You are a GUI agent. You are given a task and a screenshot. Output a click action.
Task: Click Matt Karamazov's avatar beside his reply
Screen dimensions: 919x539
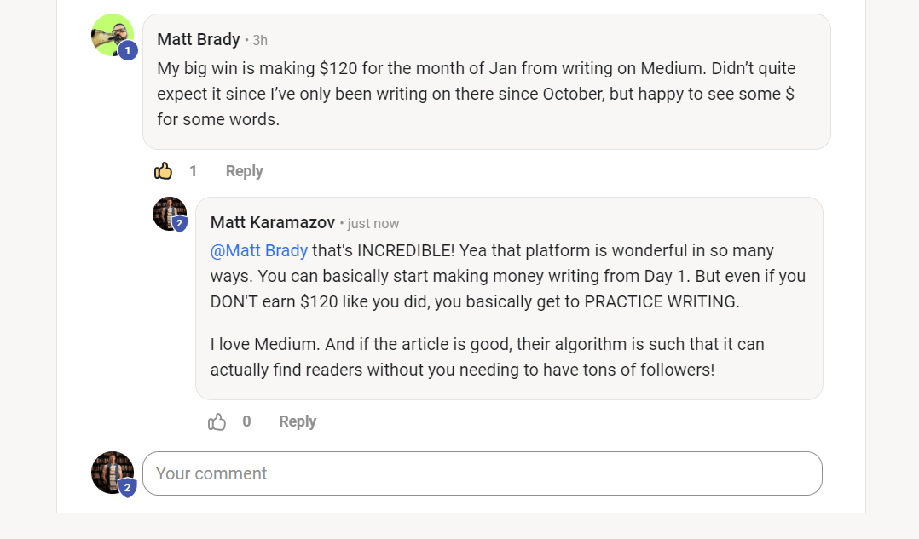pos(167,212)
